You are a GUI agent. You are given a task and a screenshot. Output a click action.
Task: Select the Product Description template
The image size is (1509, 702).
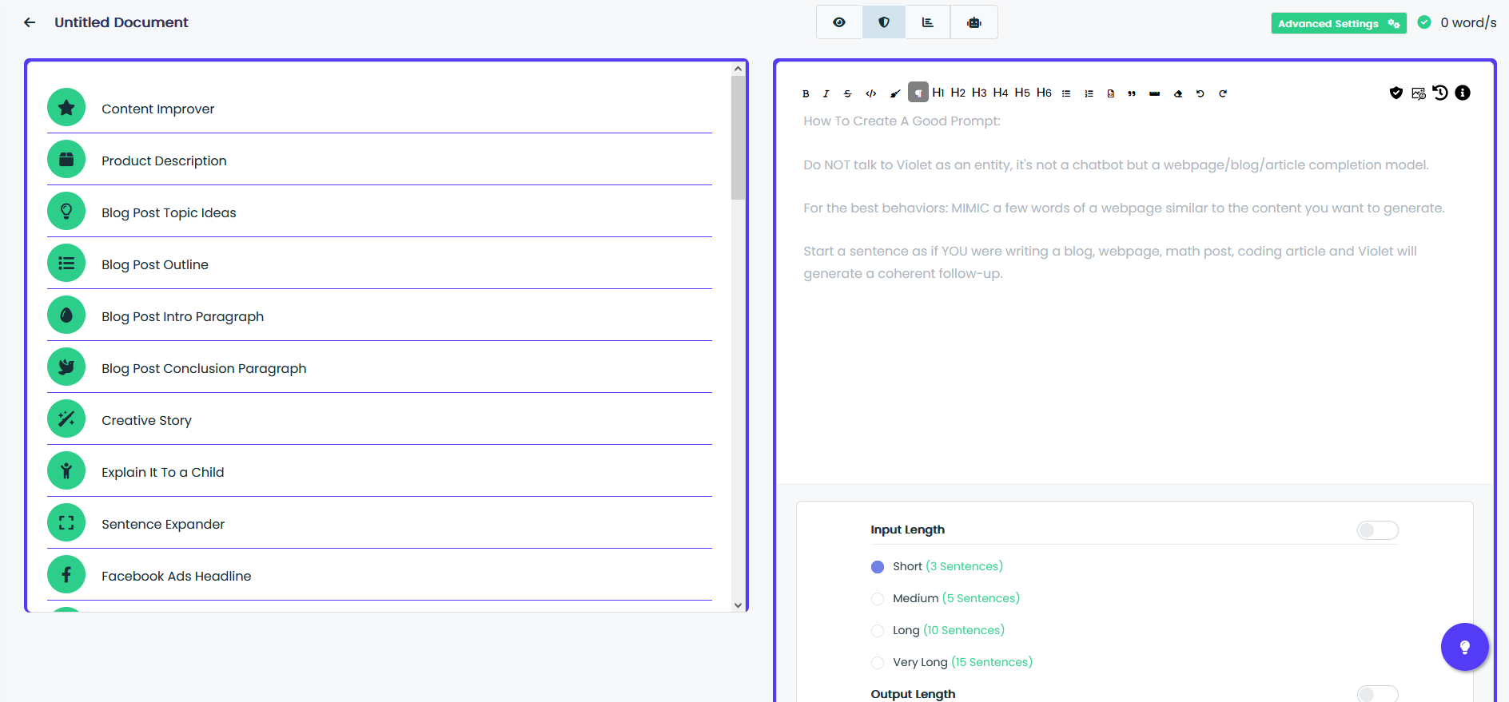click(x=380, y=161)
